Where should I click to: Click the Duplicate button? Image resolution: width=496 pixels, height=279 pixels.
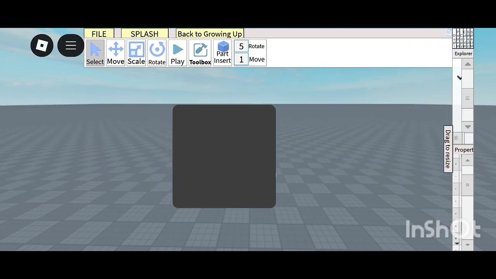click(x=455, y=39)
